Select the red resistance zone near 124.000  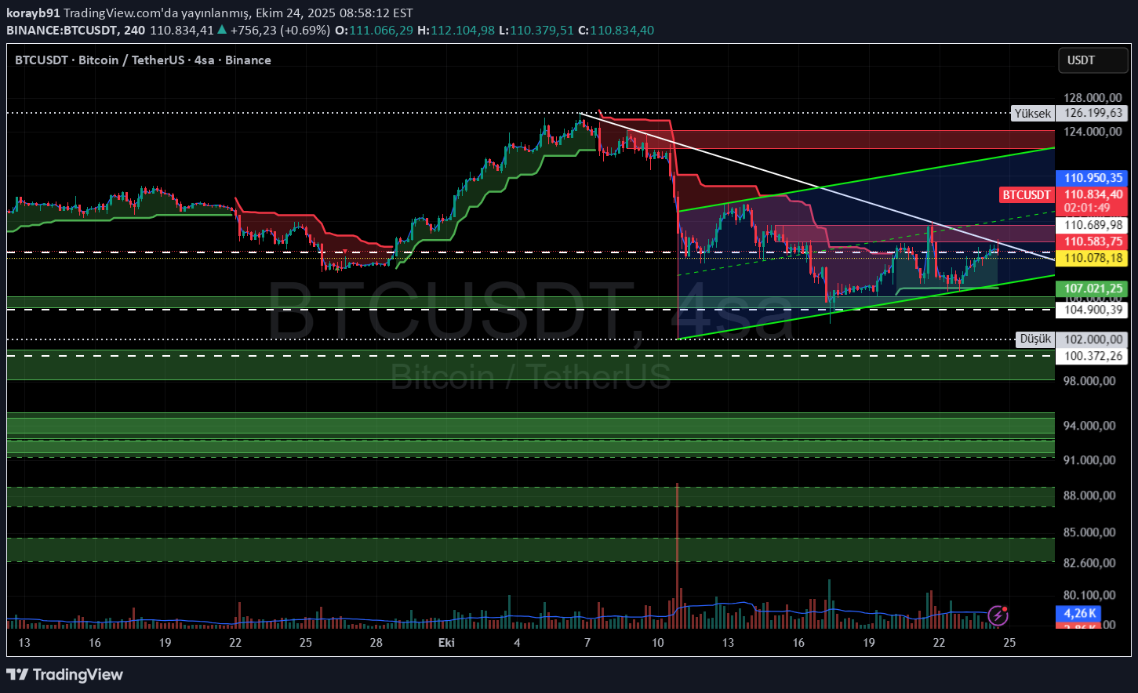(863, 140)
